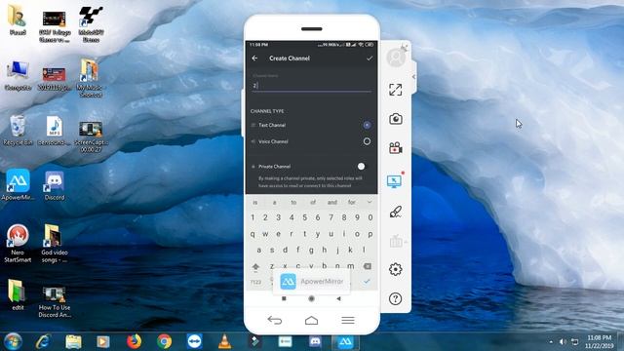Image resolution: width=624 pixels, height=351 pixels.
Task: Select the ApowerMirror desktop shortcut
Action: [18, 184]
